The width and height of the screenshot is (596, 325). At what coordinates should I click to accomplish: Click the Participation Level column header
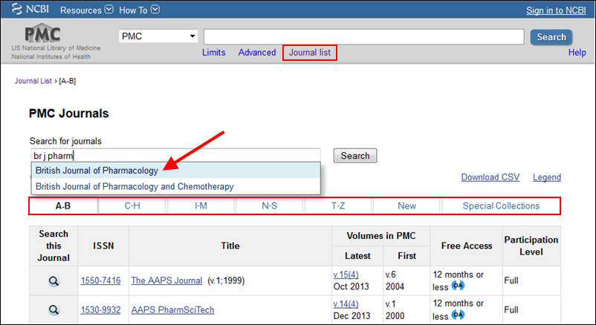coord(531,246)
